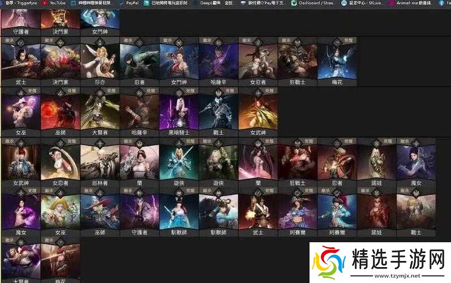Select the 覺醒 女武神 portrait
Viewport: 451px width, 283px height.
[x=258, y=111]
